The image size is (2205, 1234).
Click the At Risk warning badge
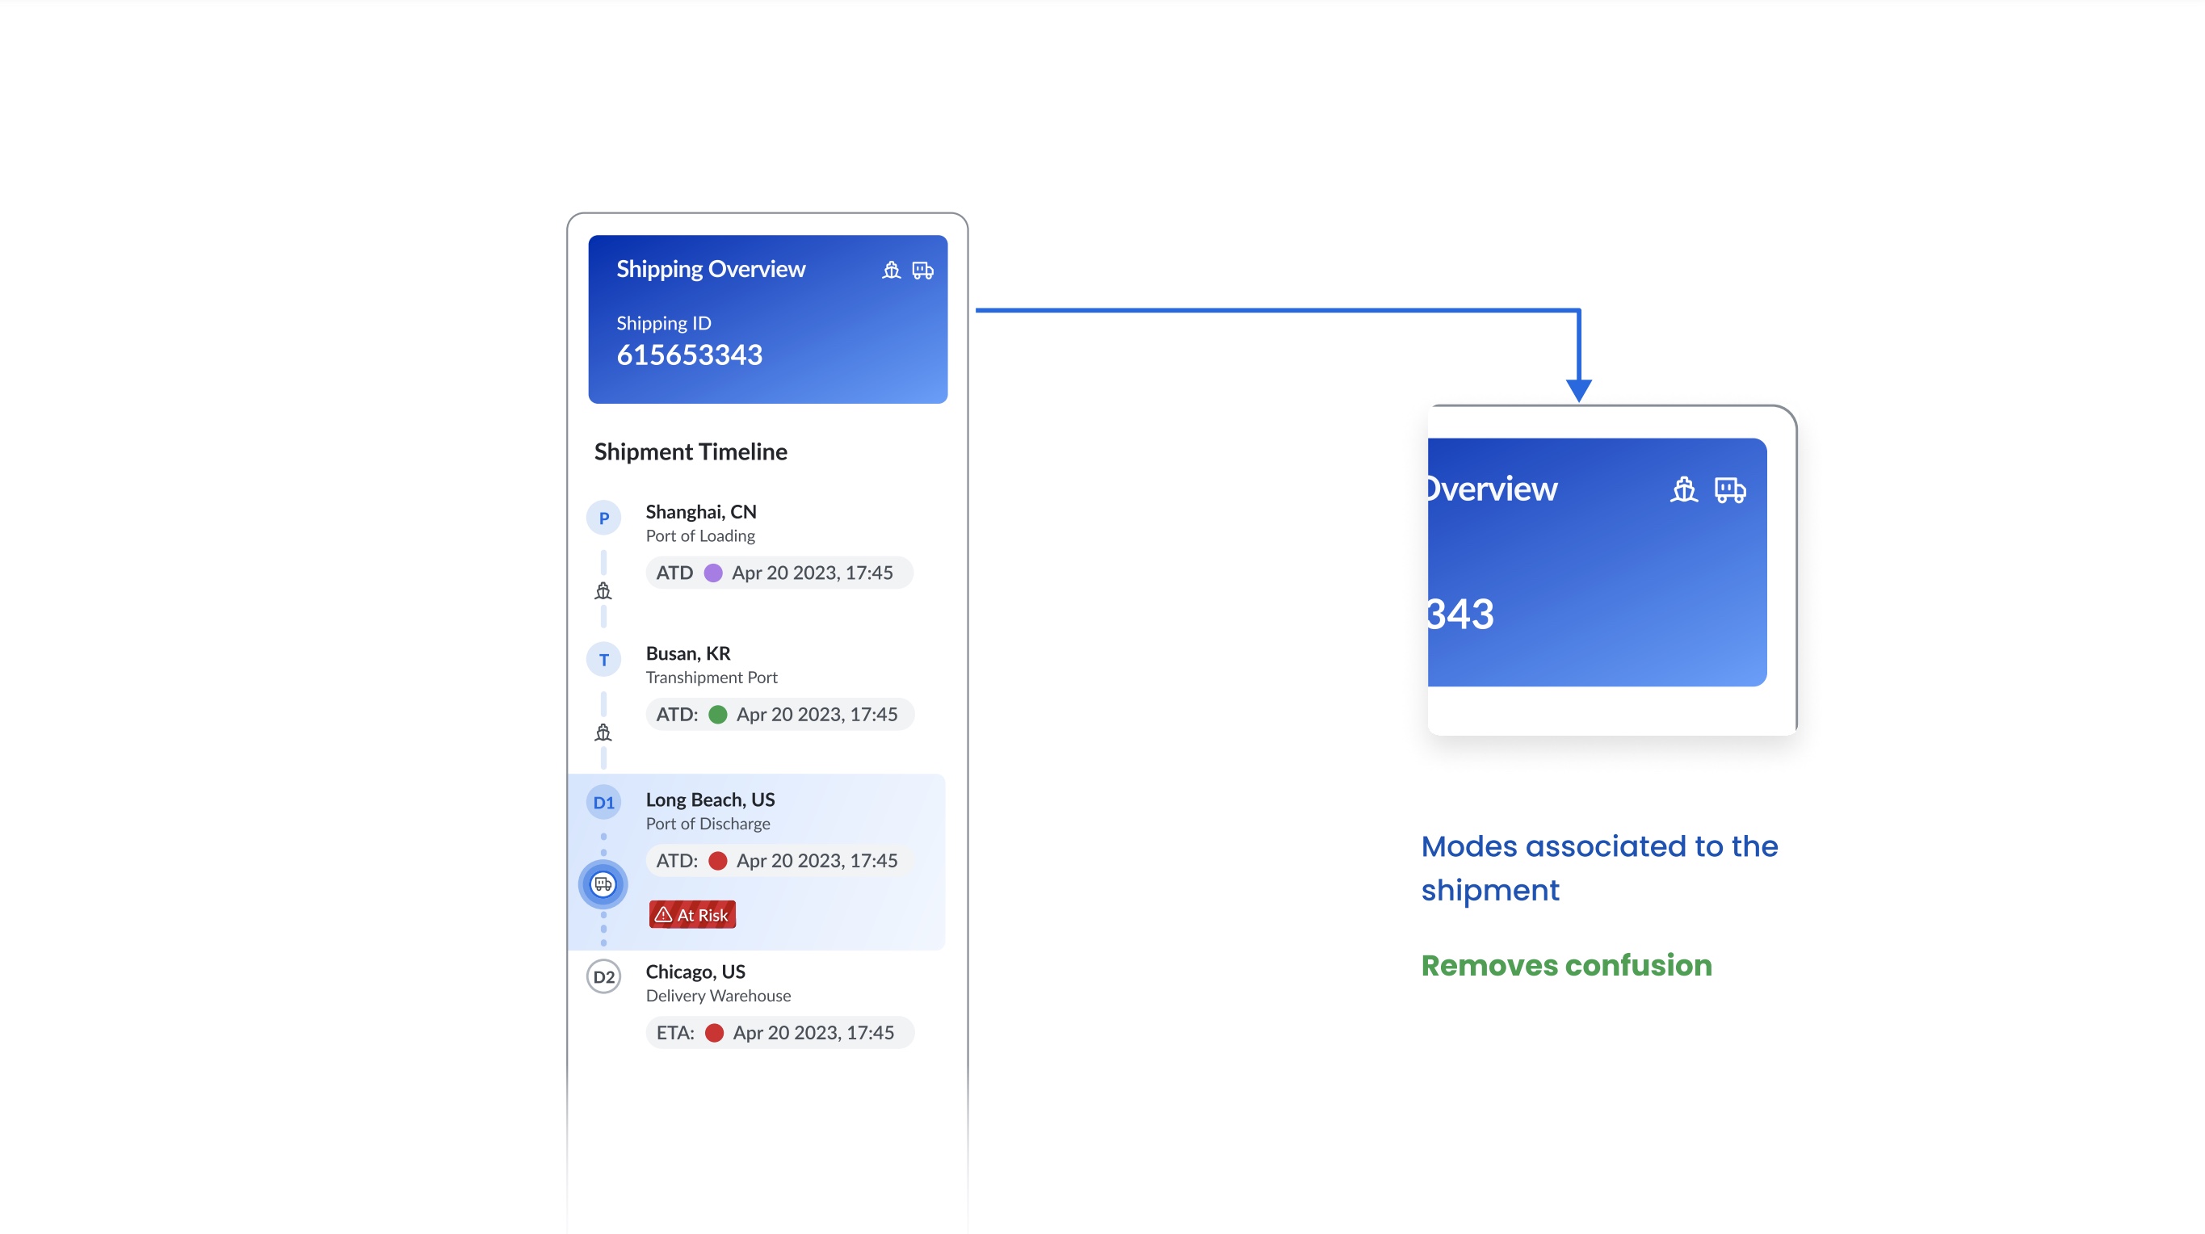[x=692, y=915]
